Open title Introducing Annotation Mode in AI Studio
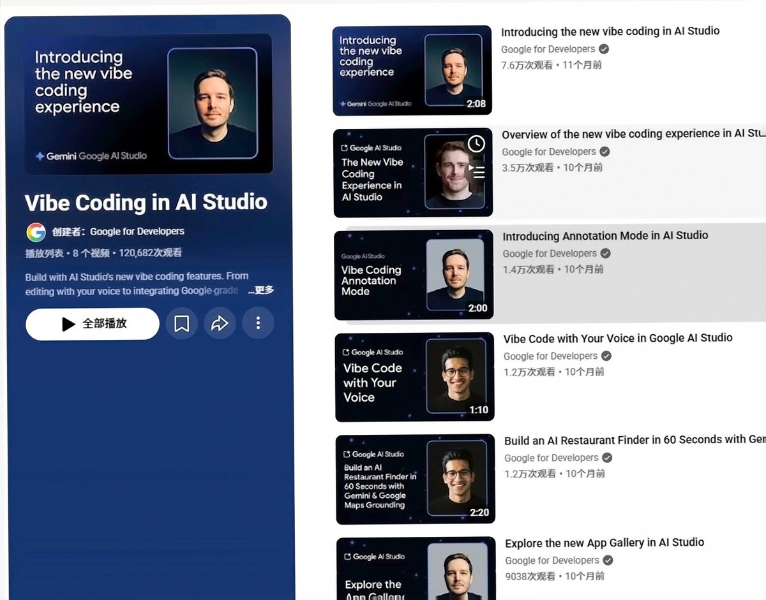766x600 pixels. point(605,236)
